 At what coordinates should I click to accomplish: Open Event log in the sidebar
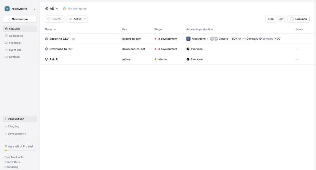[20, 50]
